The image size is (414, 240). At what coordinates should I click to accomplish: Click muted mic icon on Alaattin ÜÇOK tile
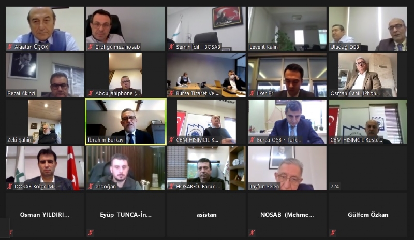[10, 47]
